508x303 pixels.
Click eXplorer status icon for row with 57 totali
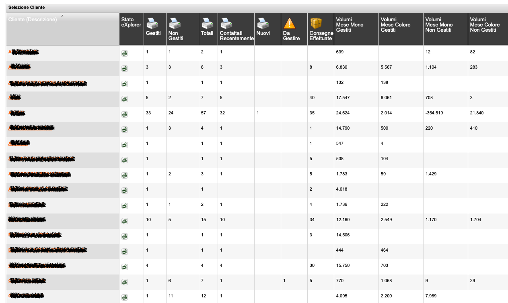[125, 114]
